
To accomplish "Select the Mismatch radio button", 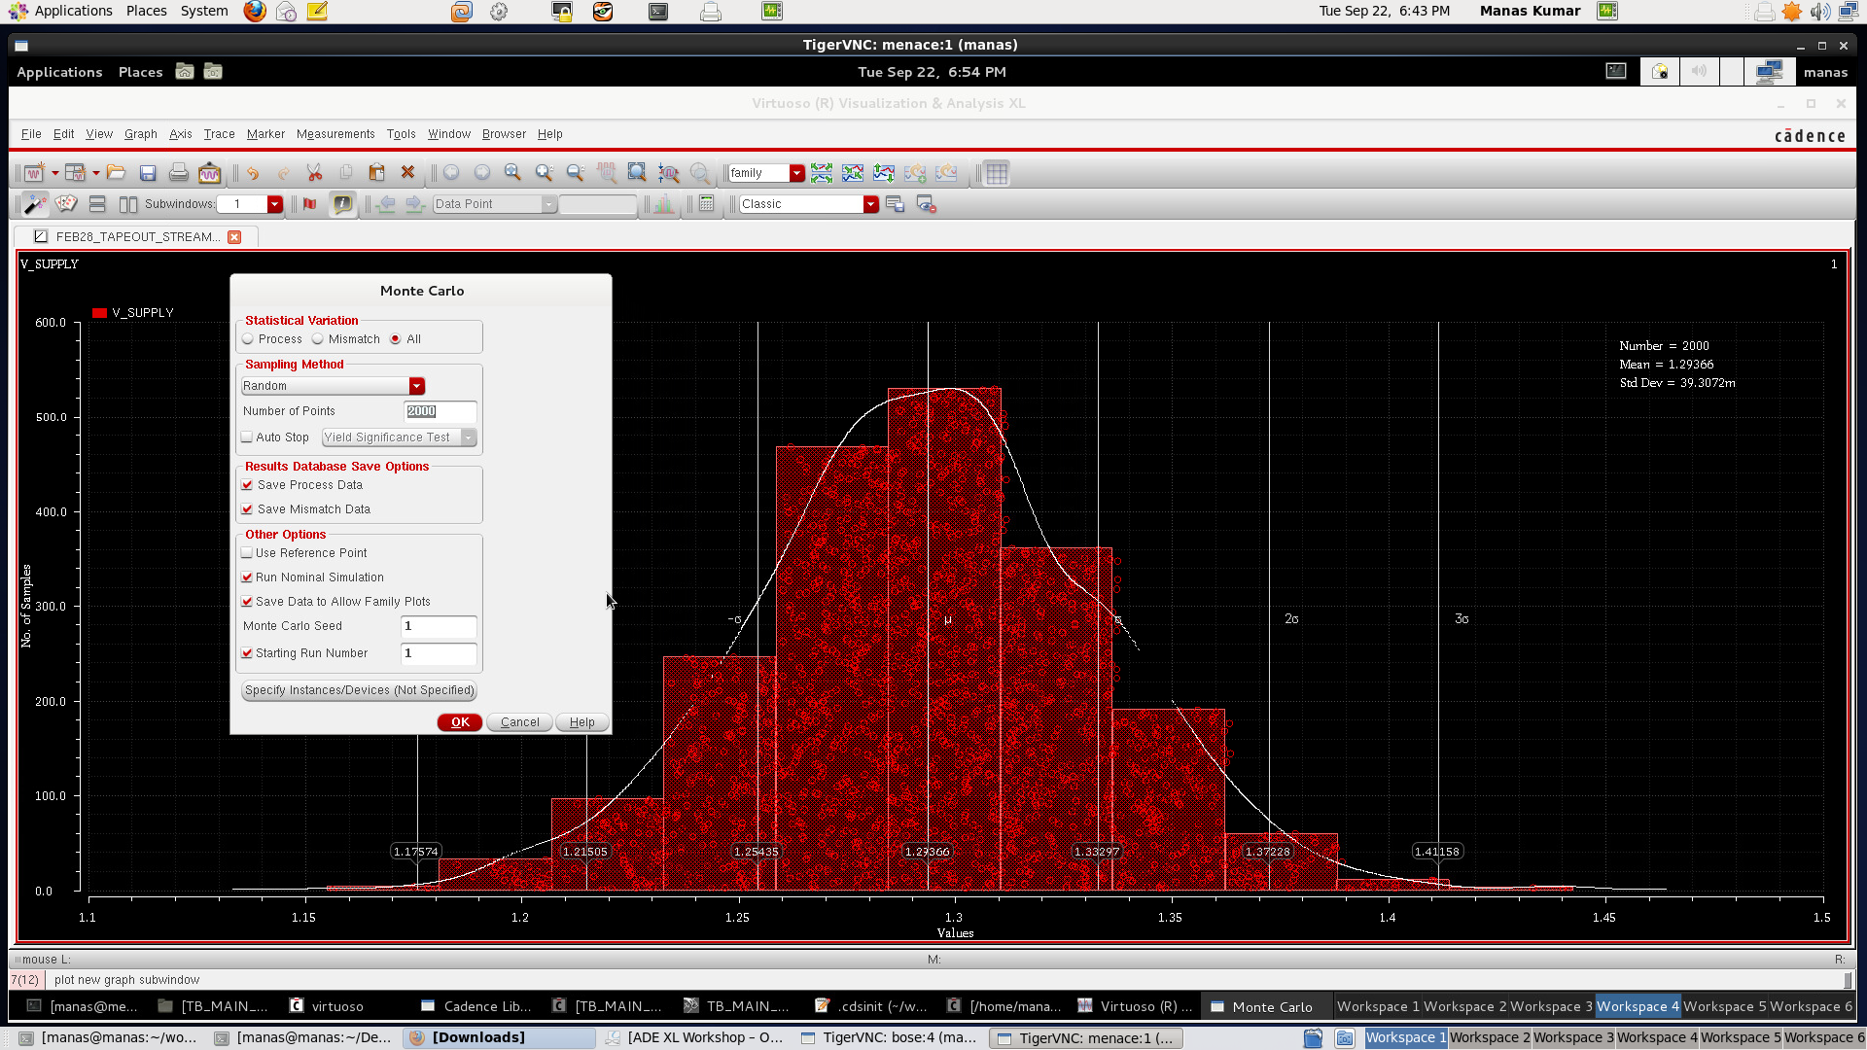I will [x=318, y=339].
